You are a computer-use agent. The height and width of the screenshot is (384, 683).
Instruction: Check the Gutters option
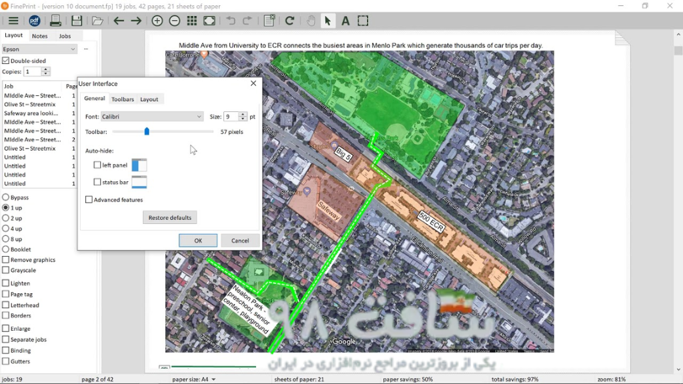(x=5, y=361)
